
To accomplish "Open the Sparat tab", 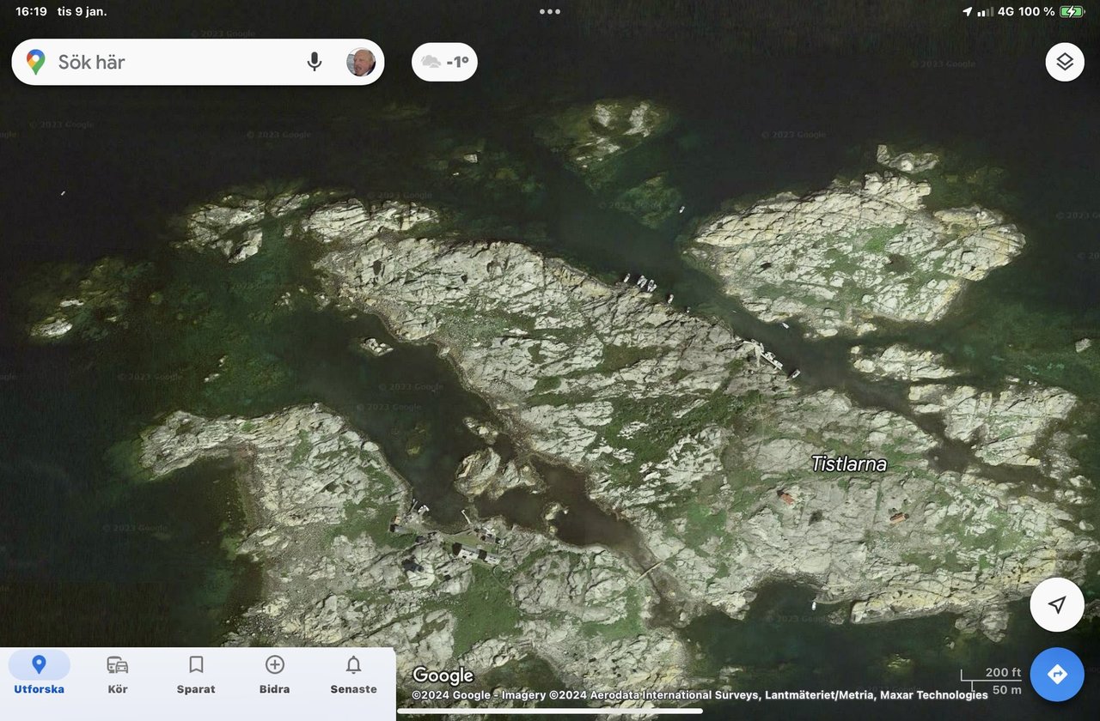I will (x=196, y=675).
